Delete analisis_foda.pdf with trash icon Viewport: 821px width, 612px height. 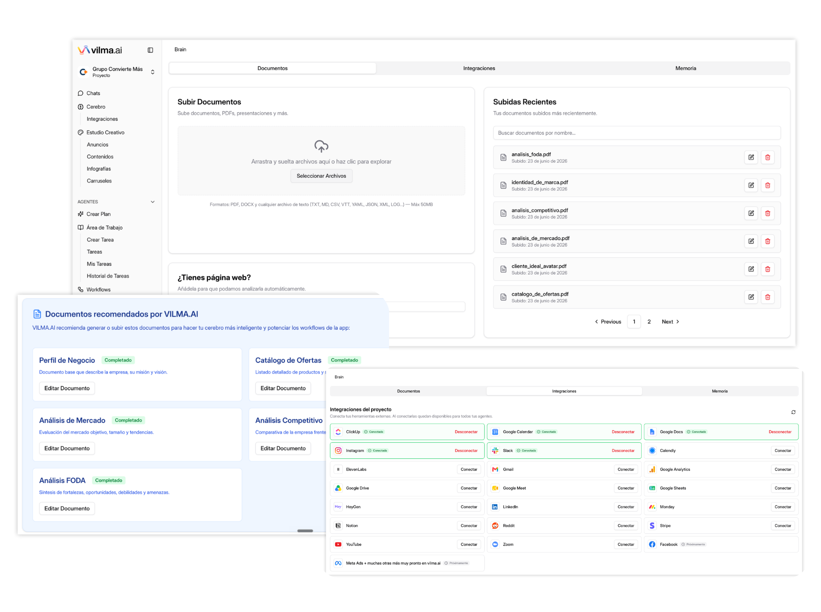pos(768,158)
